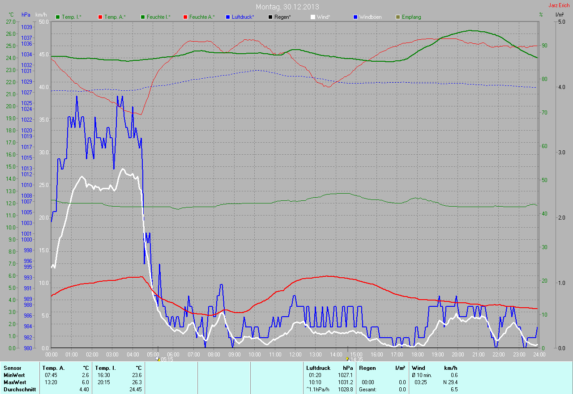
Task: Click the sunset marker icon at 14:35
Action: [x=347, y=359]
